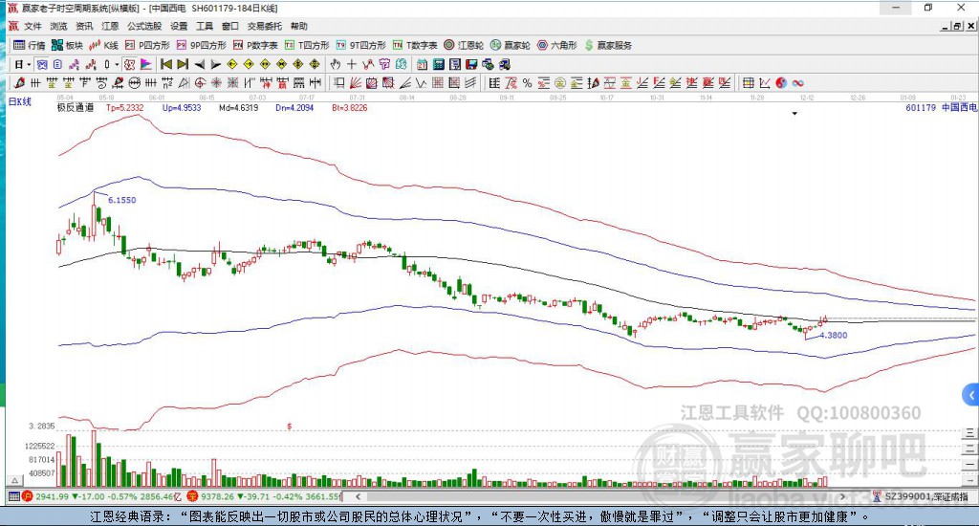
Task: Click the round gold coin icon
Action: (x=560, y=82)
